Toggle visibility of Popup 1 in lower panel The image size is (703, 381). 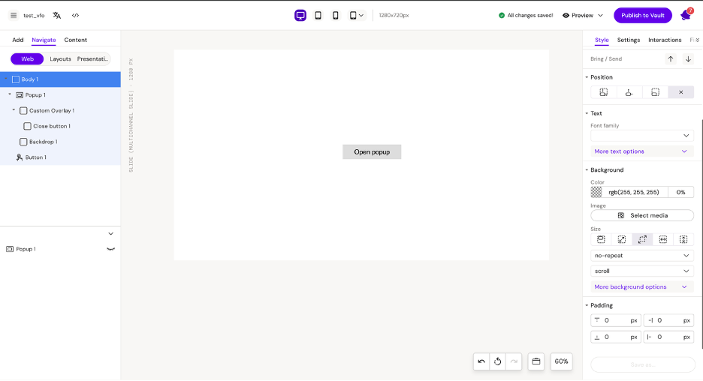click(x=110, y=249)
